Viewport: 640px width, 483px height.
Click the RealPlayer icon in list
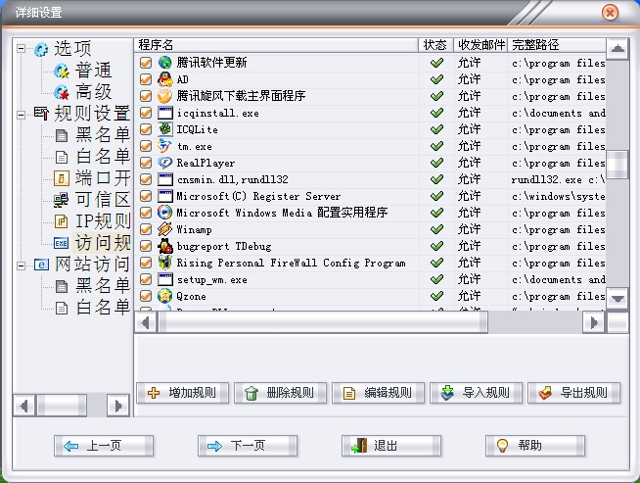[165, 163]
